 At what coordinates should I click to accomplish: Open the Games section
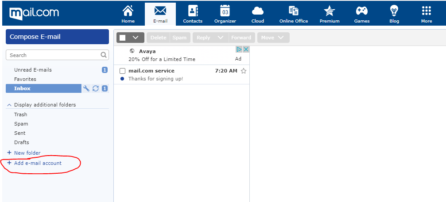[362, 14]
